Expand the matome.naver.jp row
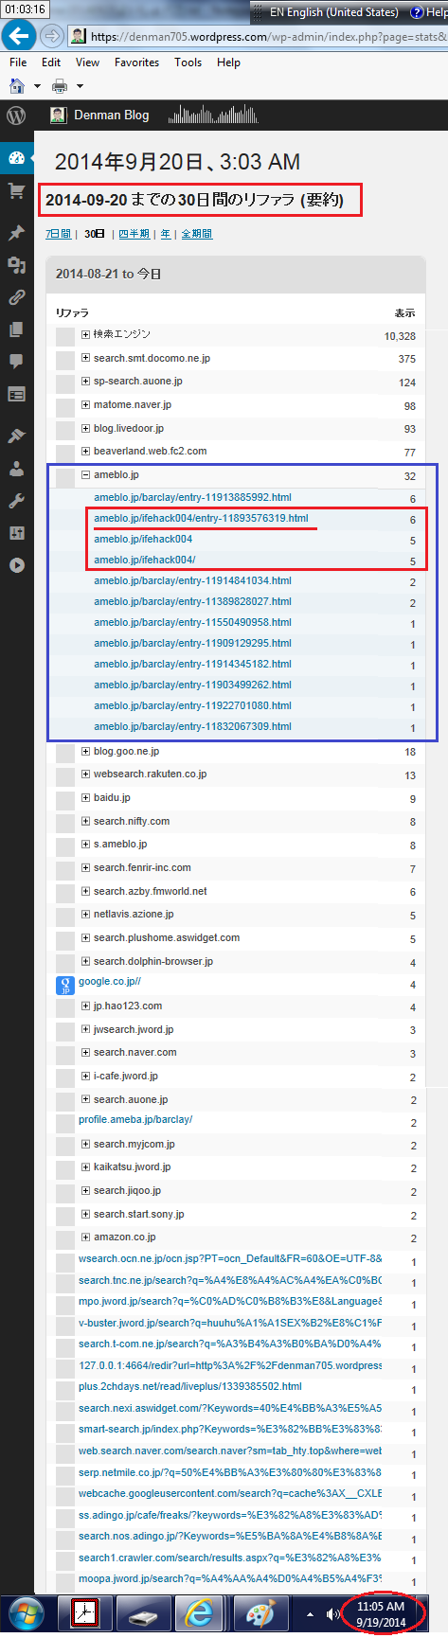The width and height of the screenshot is (448, 1638). 85,405
